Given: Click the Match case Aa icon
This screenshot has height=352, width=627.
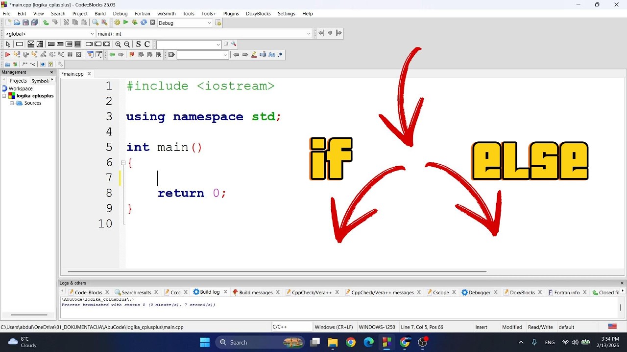Looking at the screenshot, I should coord(272,55).
